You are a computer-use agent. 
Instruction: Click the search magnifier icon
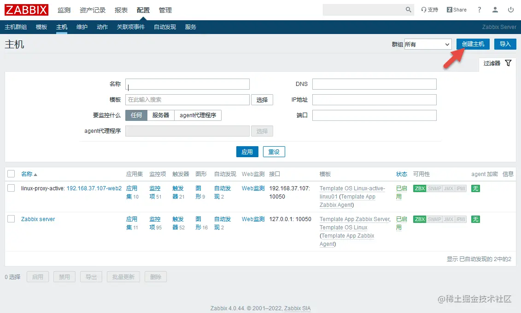[408, 10]
